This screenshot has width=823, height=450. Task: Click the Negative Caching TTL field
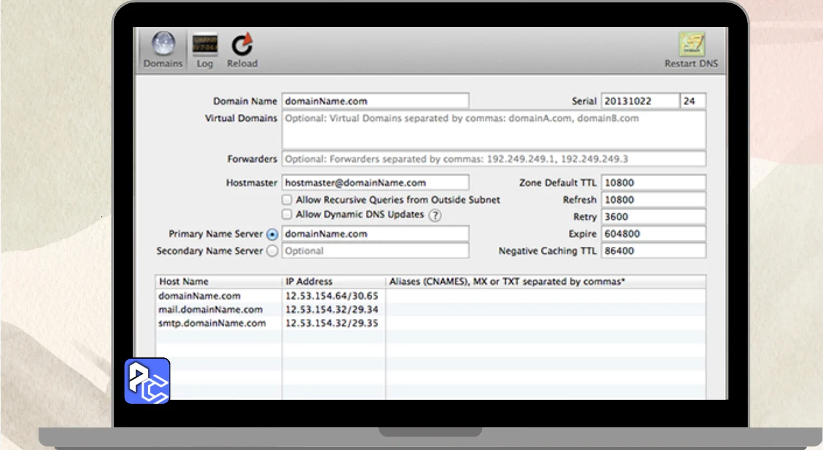[653, 251]
